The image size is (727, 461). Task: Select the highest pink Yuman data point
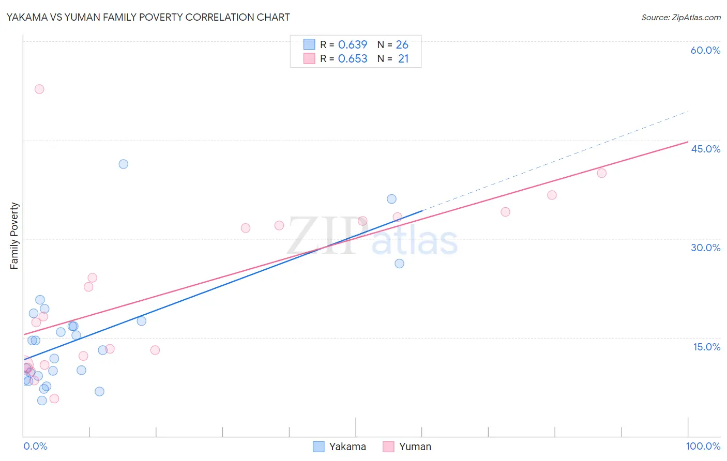[x=39, y=89]
